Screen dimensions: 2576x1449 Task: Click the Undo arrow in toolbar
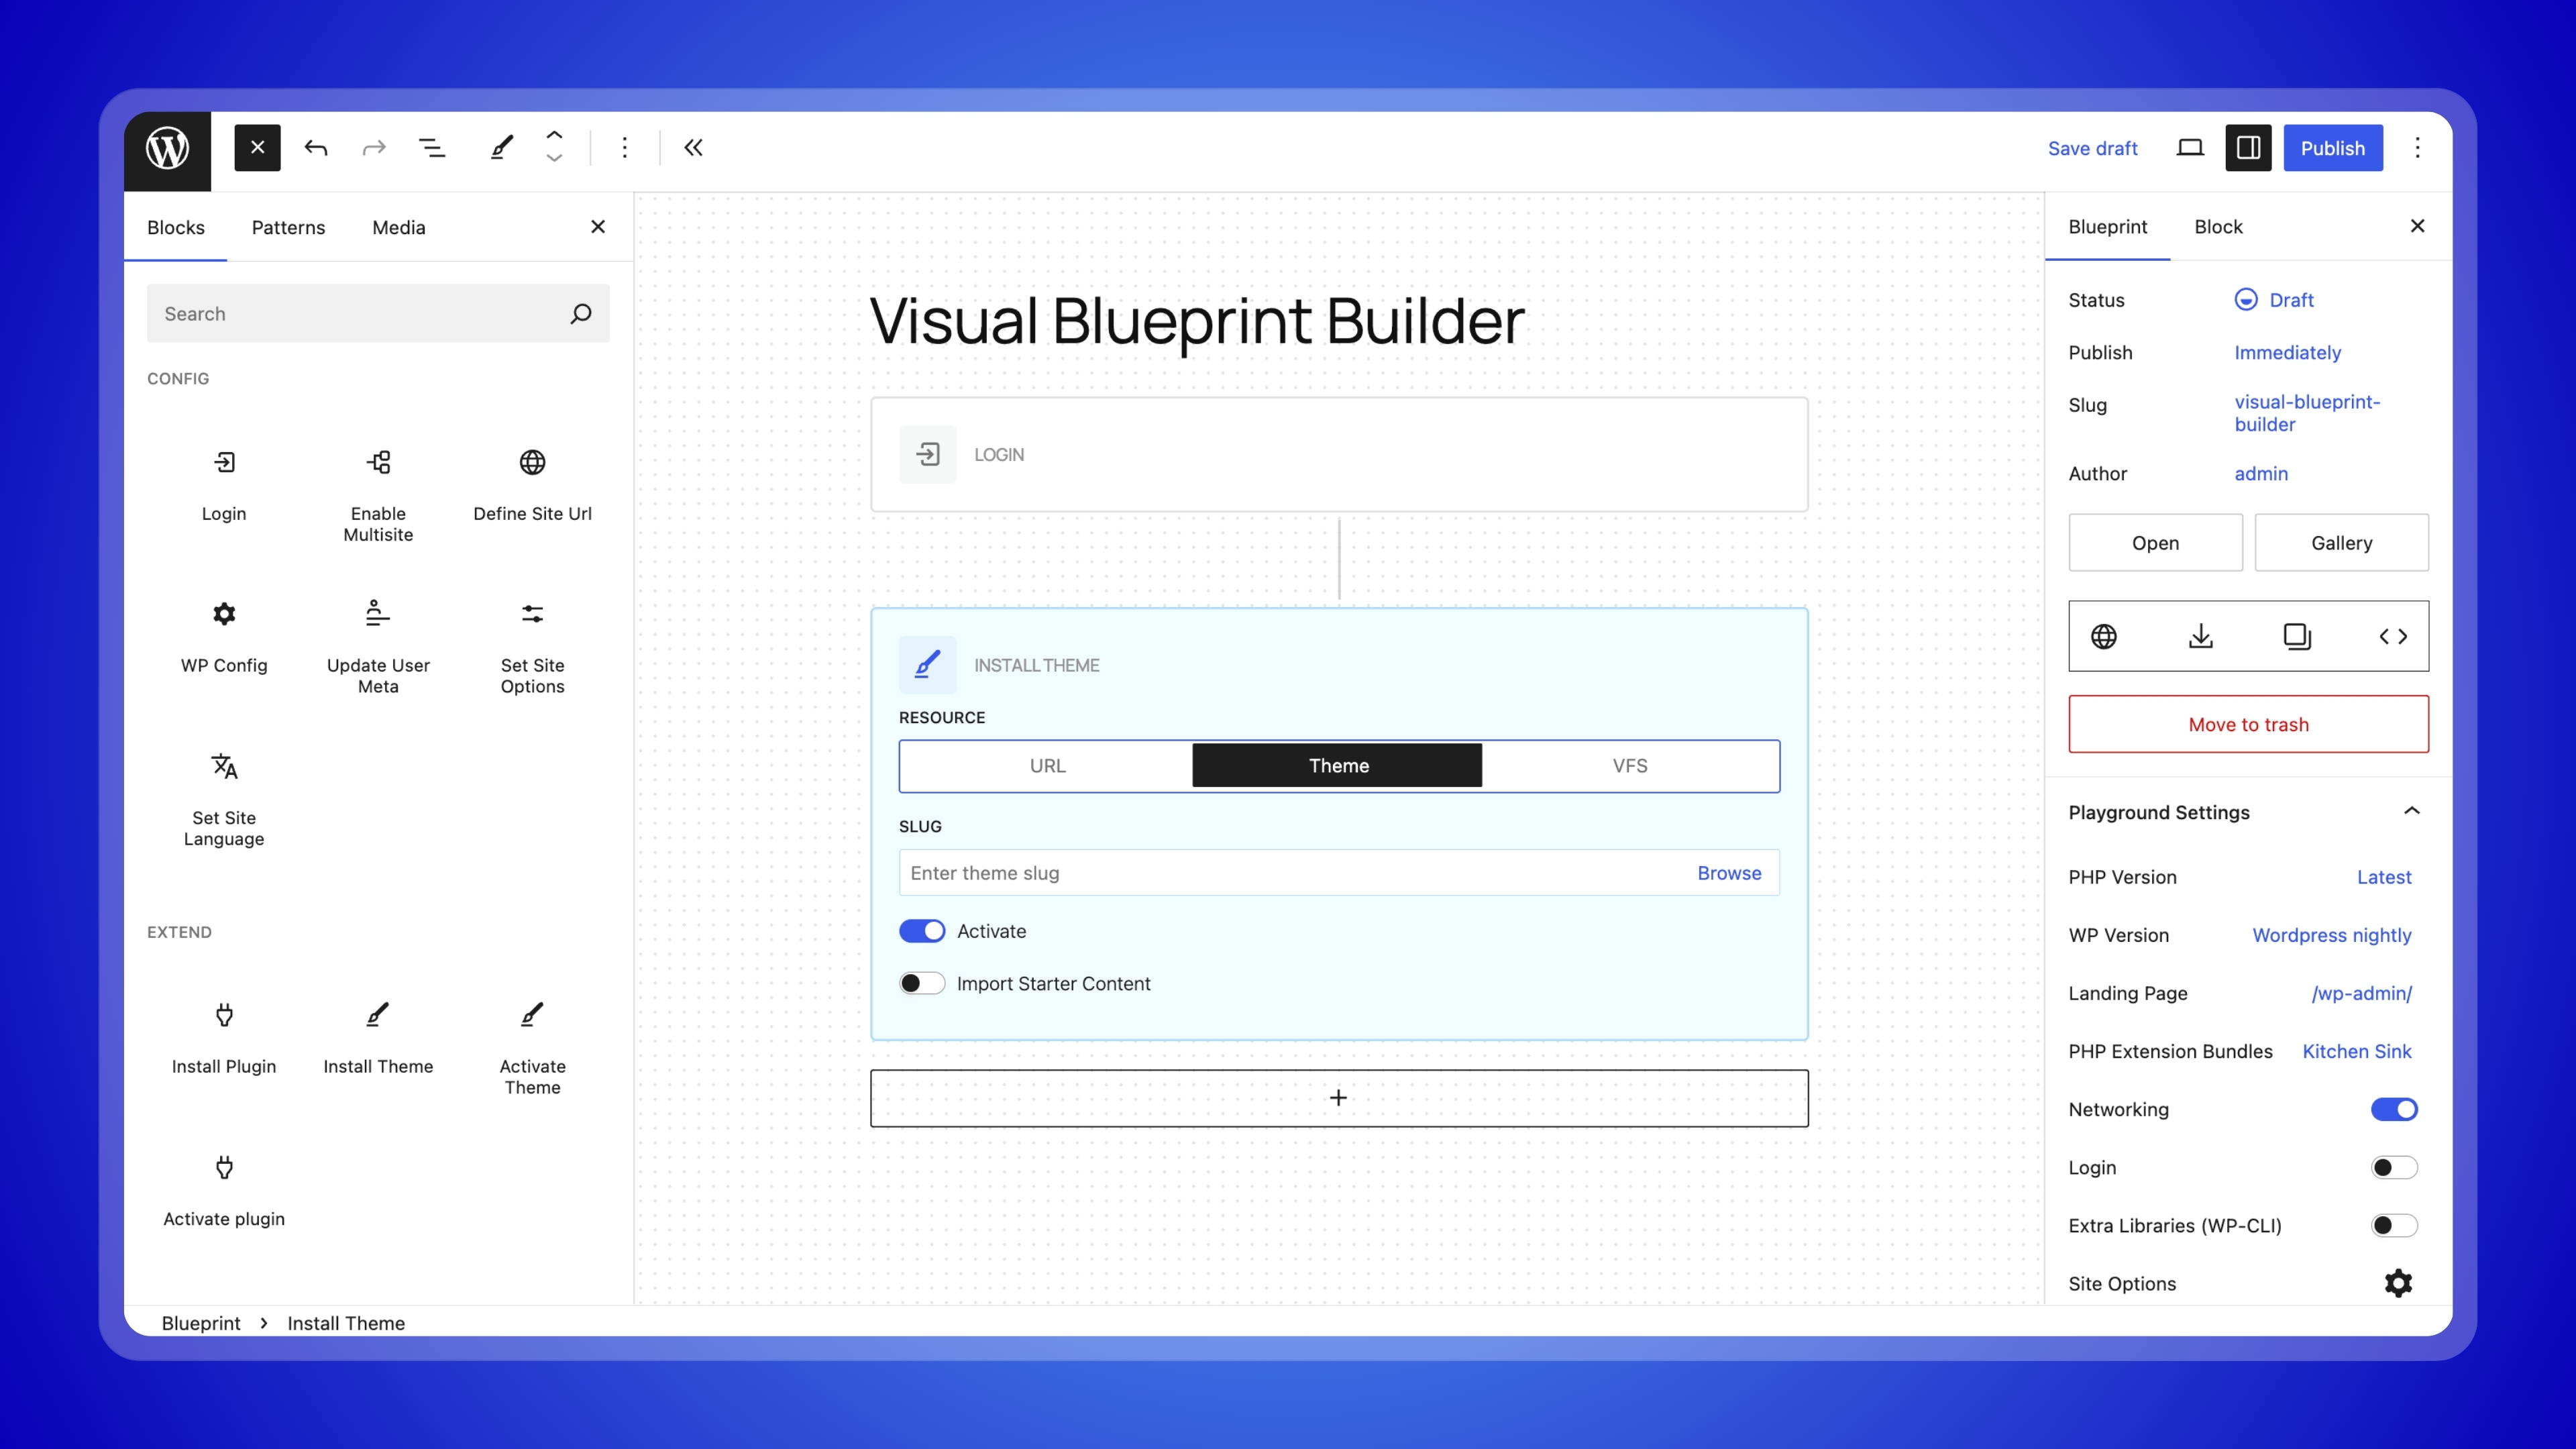316,148
